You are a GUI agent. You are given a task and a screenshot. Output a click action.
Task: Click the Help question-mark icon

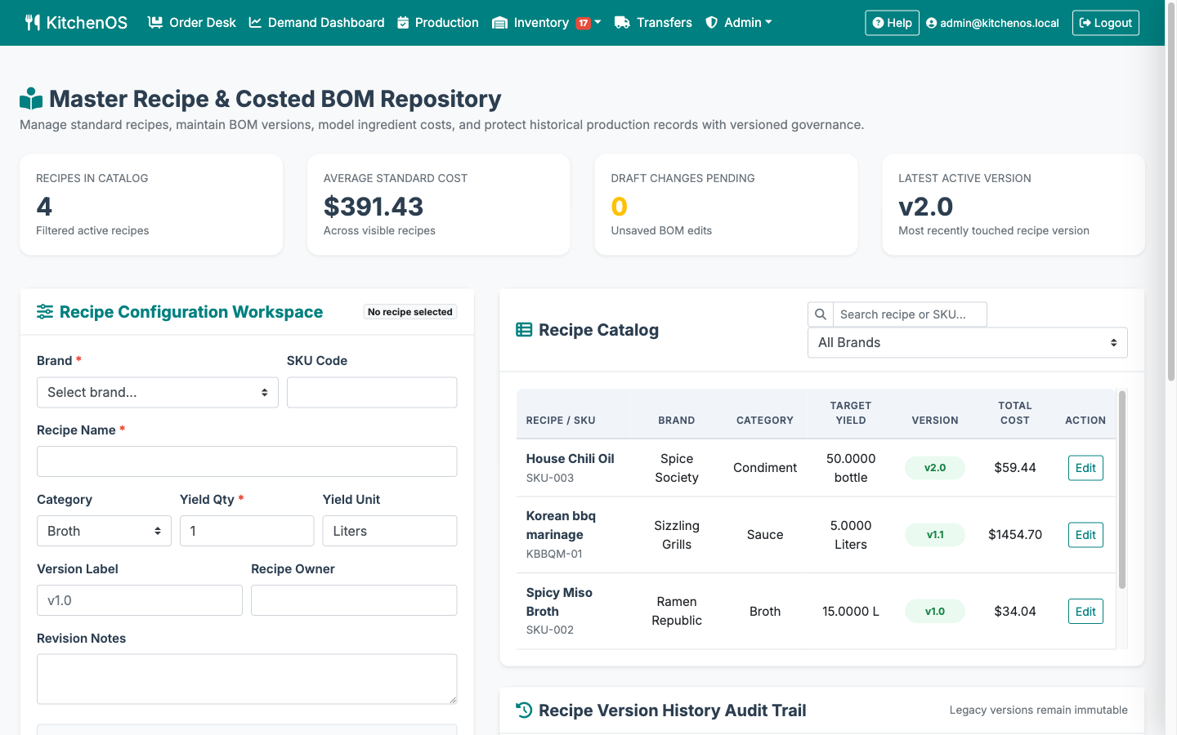coord(878,23)
